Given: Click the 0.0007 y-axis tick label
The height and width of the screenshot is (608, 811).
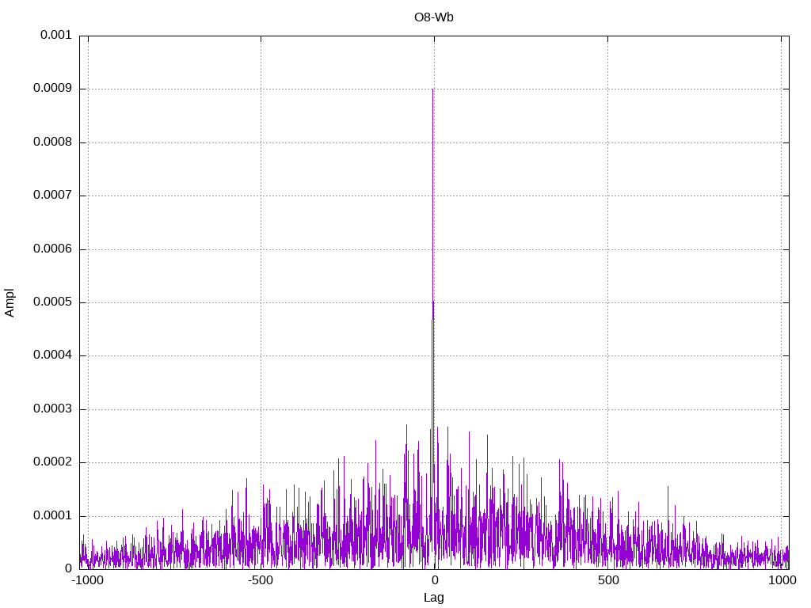Looking at the screenshot, I should coord(52,196).
